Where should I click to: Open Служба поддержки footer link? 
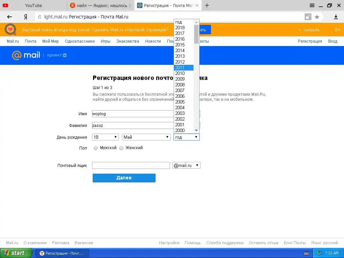(225, 243)
